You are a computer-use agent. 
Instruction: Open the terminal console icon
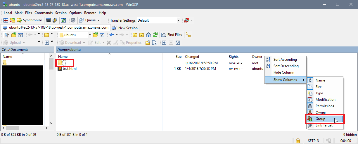point(48,20)
